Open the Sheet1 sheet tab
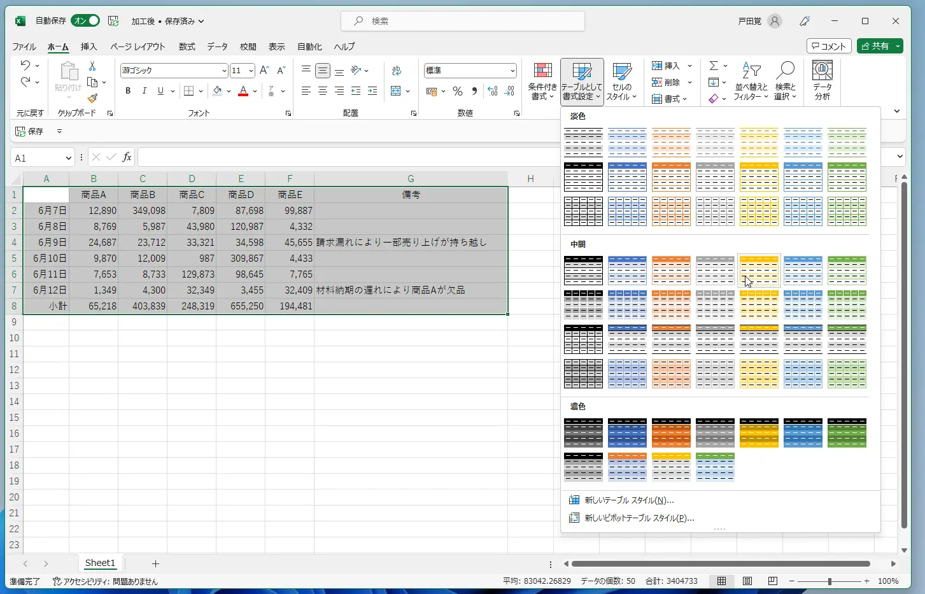The height and width of the screenshot is (594, 925). click(100, 563)
